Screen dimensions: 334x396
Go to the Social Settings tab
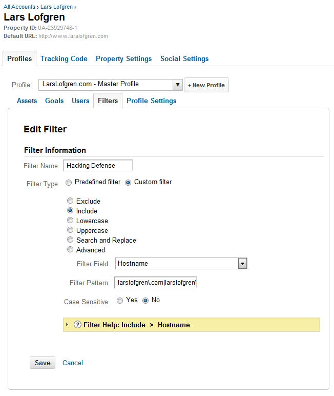184,58
